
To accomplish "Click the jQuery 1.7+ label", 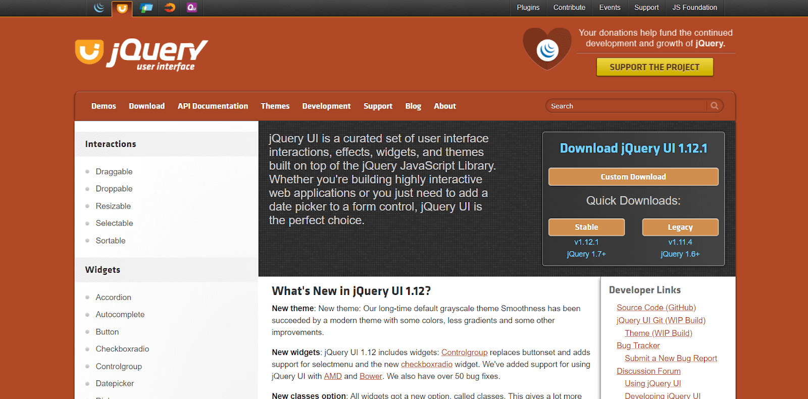I will click(586, 254).
